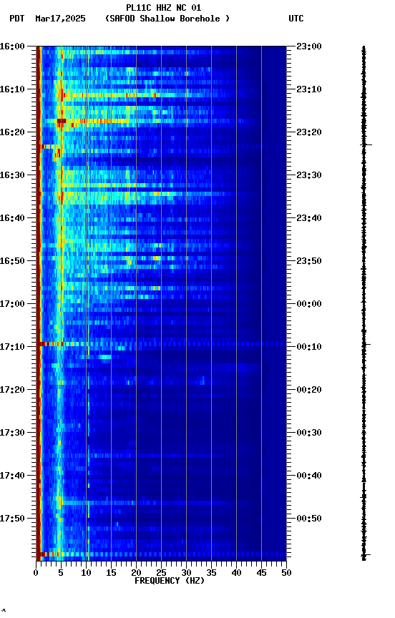Click the seismogram waveform trace at right
The image size is (395, 618).
(364, 303)
